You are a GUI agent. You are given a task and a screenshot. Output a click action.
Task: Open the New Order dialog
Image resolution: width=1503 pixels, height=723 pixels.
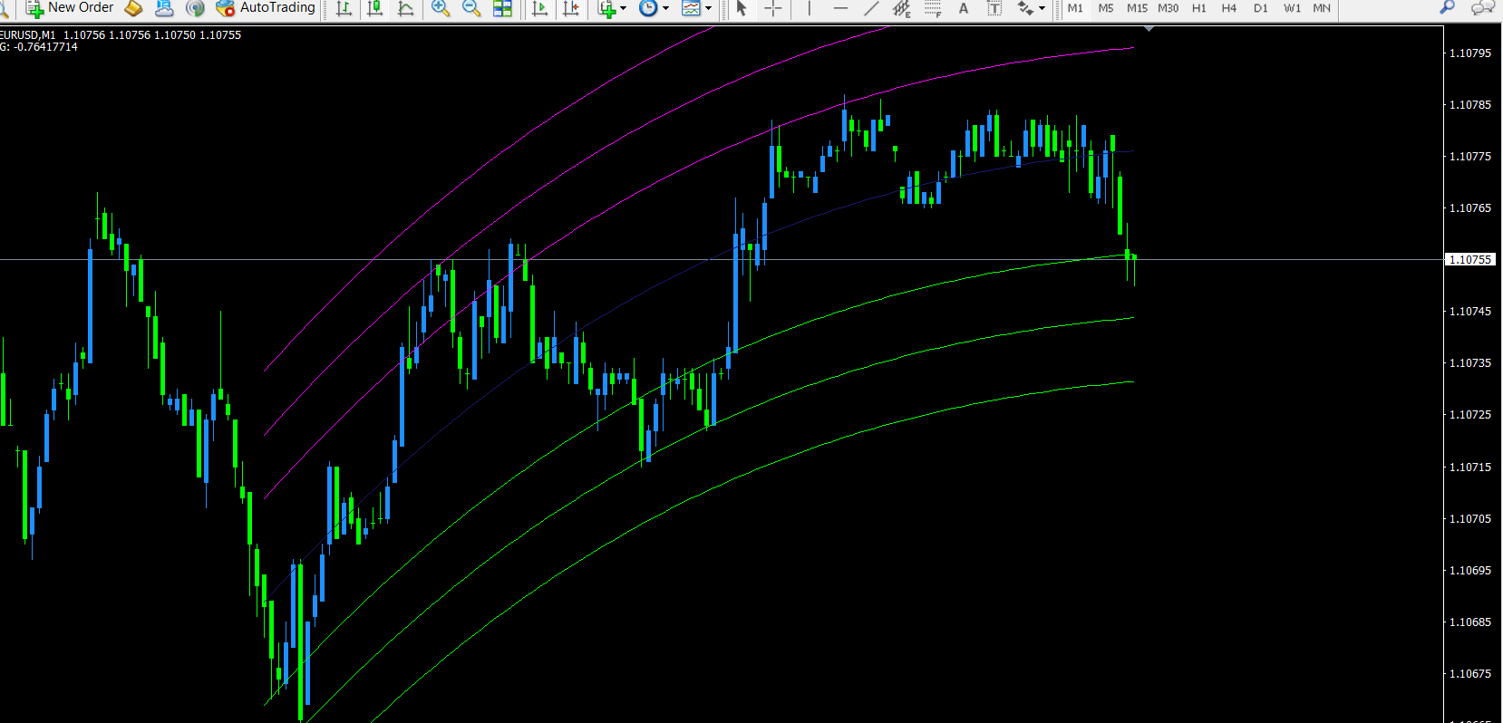click(70, 8)
